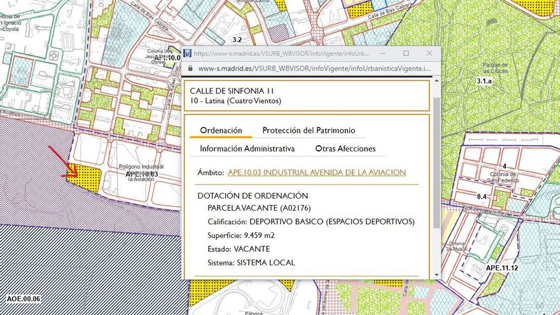Click the yellow dotted parcel on the map
The width and height of the screenshot is (560, 315).
pyautogui.click(x=85, y=177)
